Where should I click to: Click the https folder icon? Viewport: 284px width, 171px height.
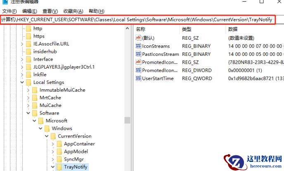click(28, 36)
